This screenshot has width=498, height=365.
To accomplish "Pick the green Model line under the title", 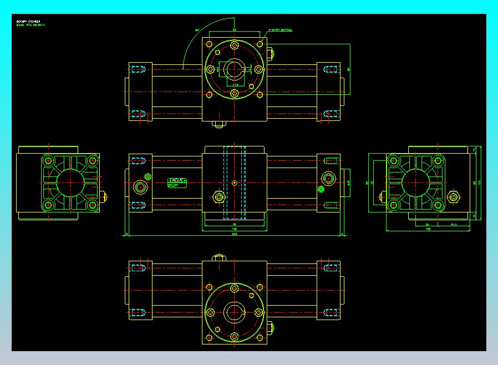I will pos(31,25).
